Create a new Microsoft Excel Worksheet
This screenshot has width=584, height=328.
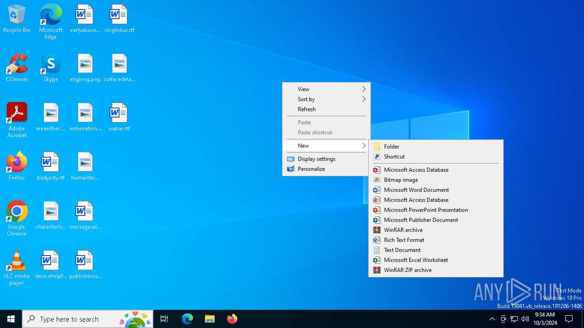[x=436, y=260]
